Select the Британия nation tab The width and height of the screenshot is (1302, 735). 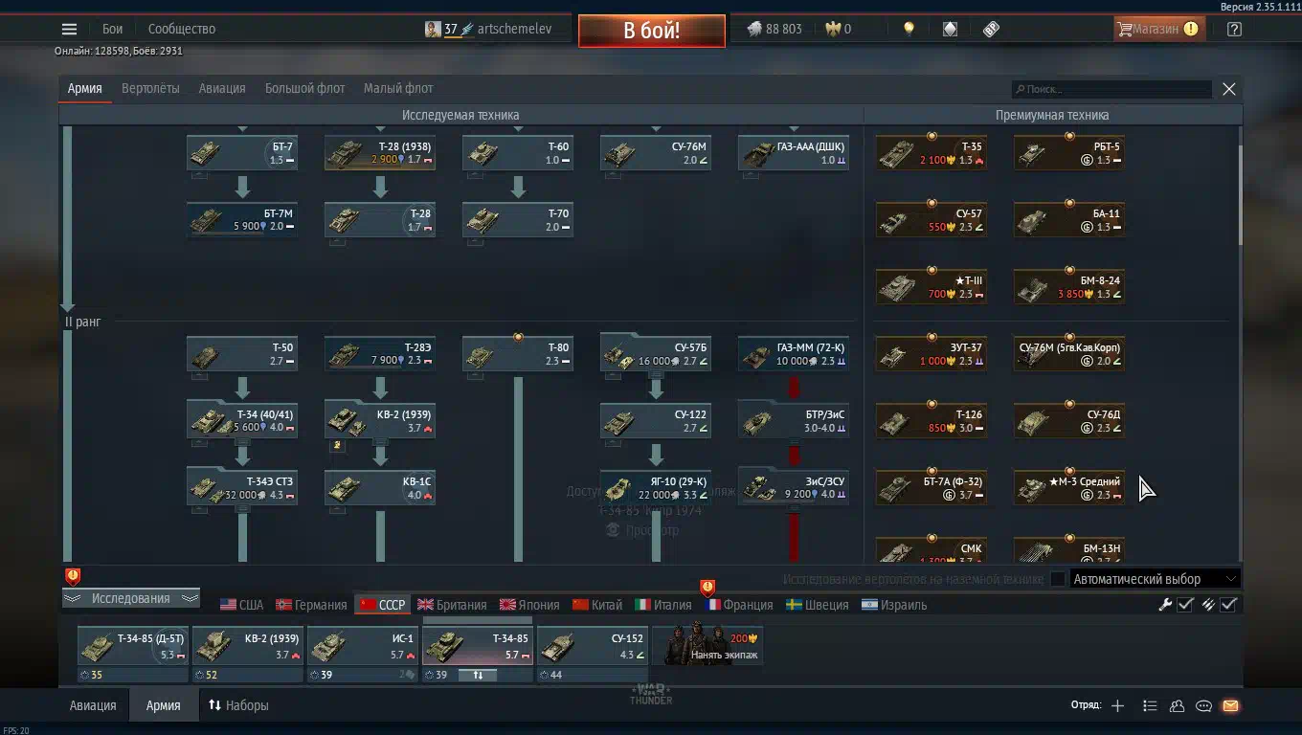click(x=452, y=605)
